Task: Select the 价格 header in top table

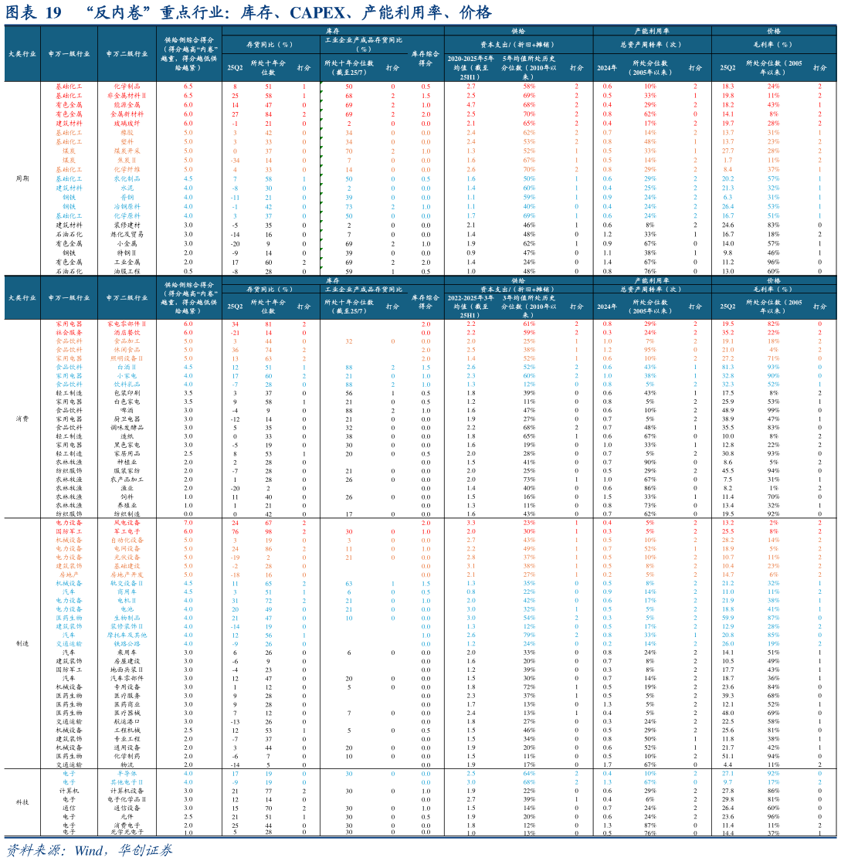Action: (x=773, y=31)
